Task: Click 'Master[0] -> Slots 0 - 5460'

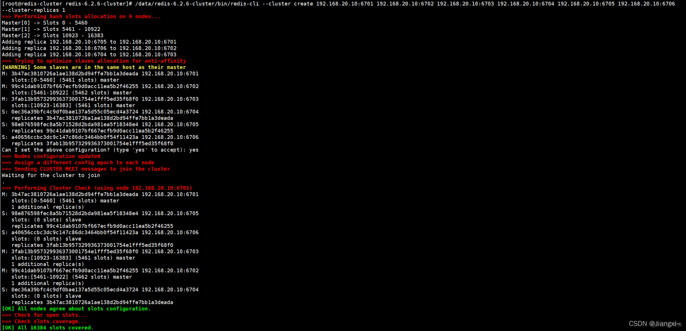Action: 45,23
